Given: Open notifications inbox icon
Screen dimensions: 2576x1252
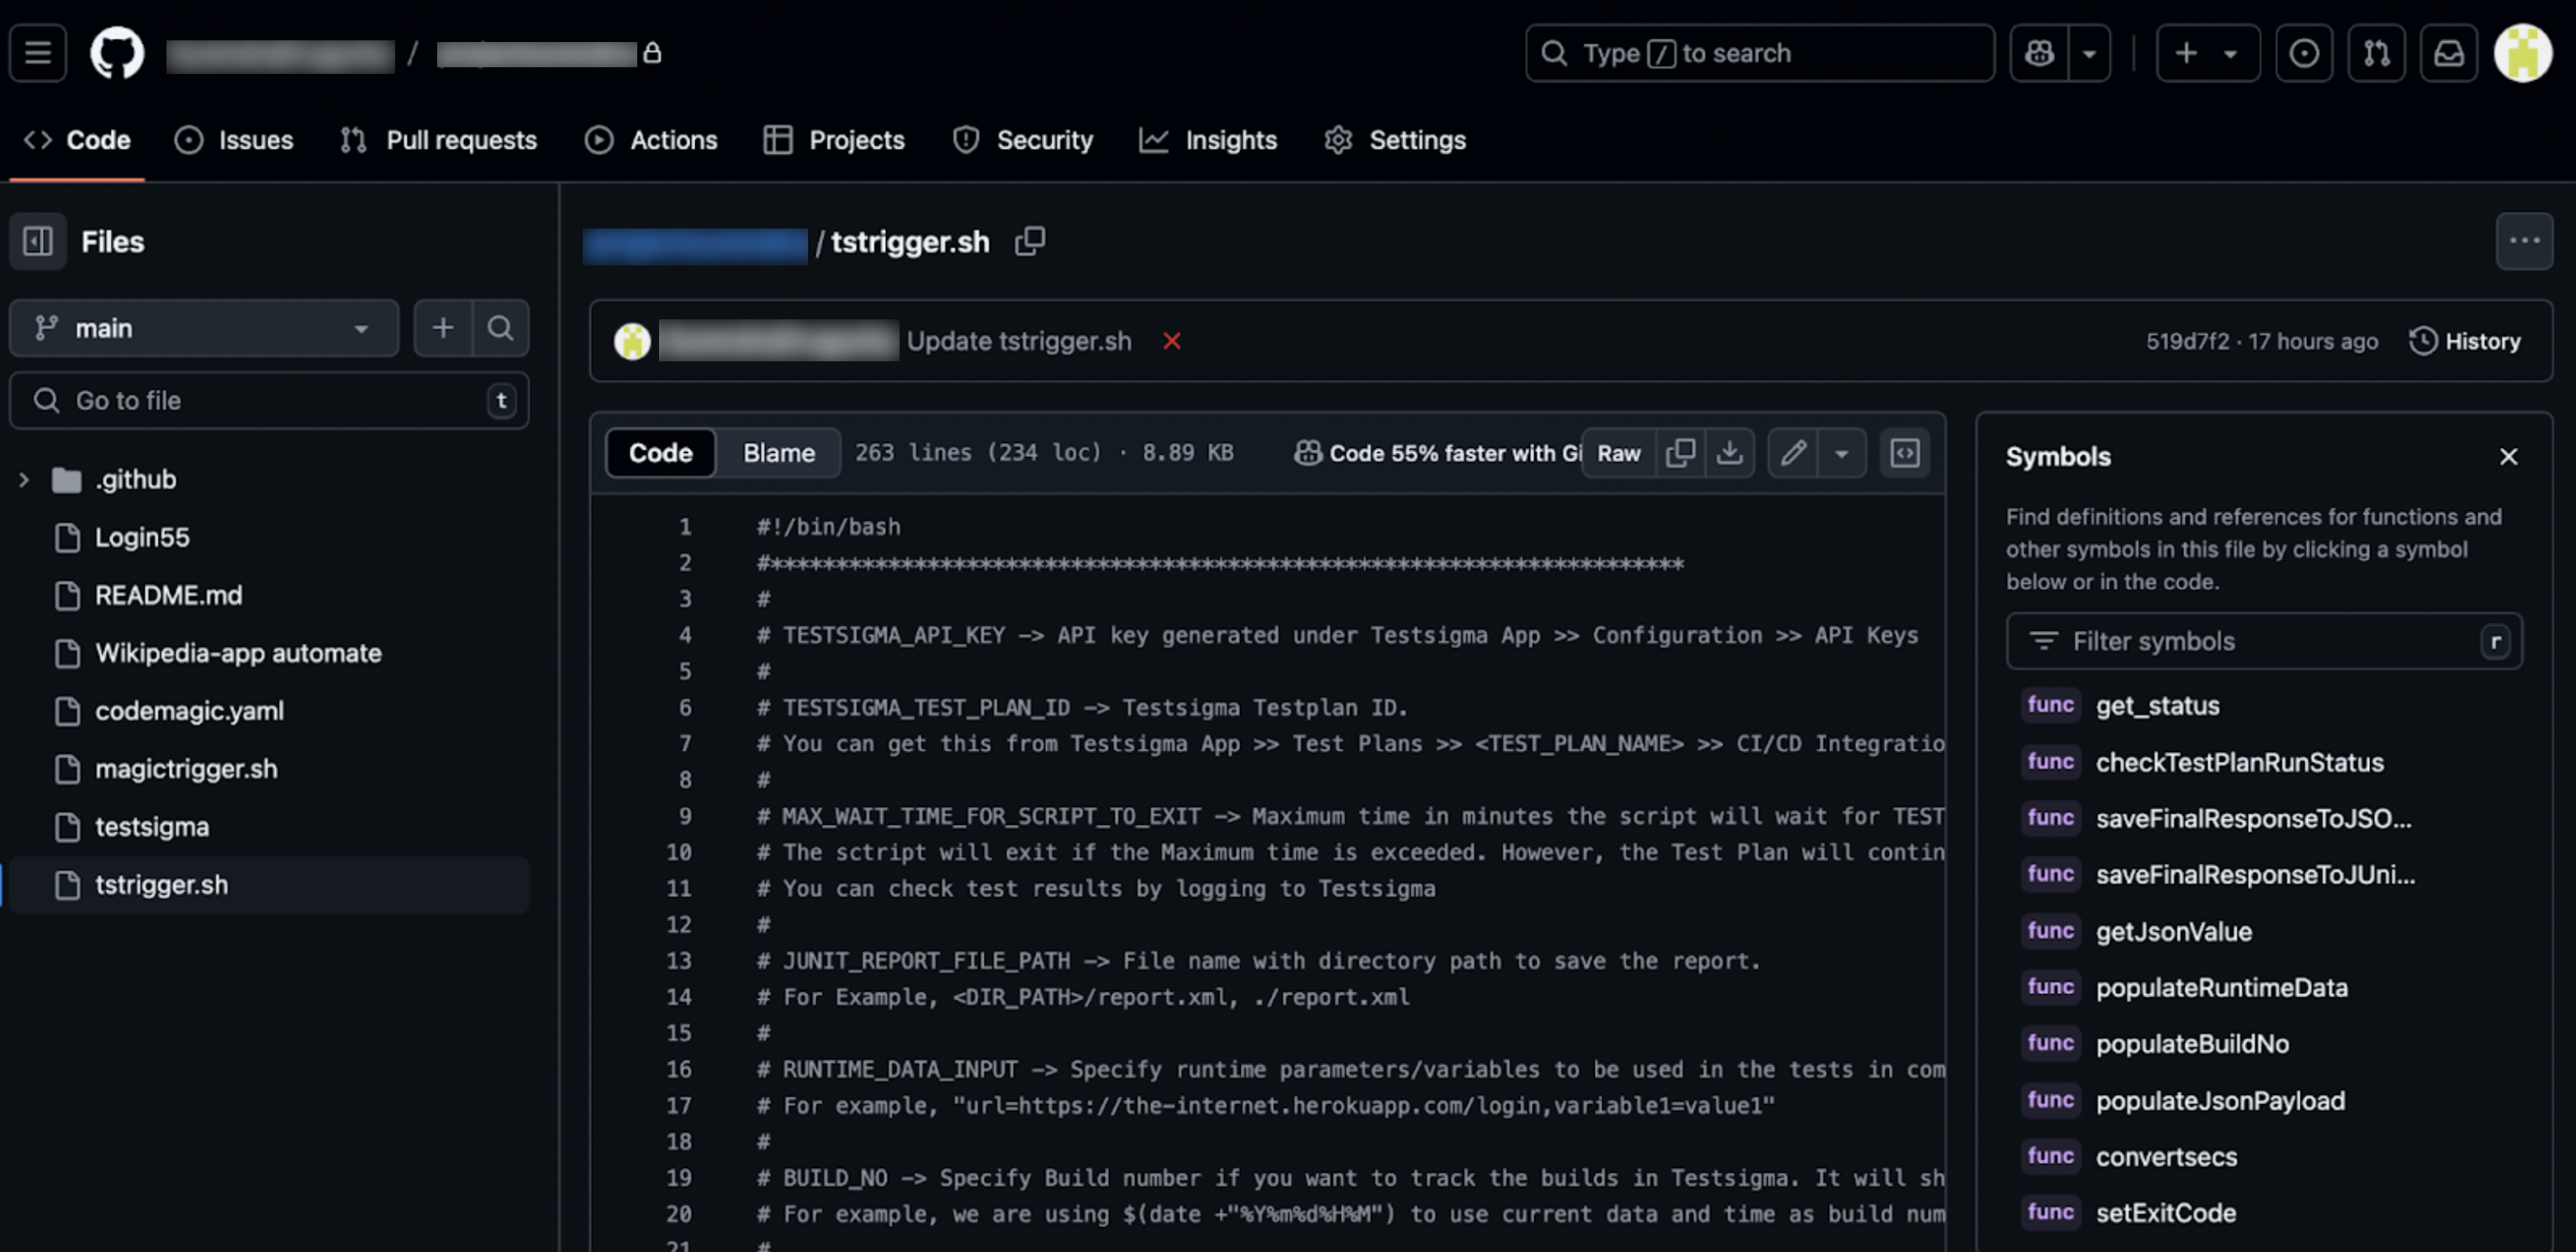Looking at the screenshot, I should [2448, 53].
